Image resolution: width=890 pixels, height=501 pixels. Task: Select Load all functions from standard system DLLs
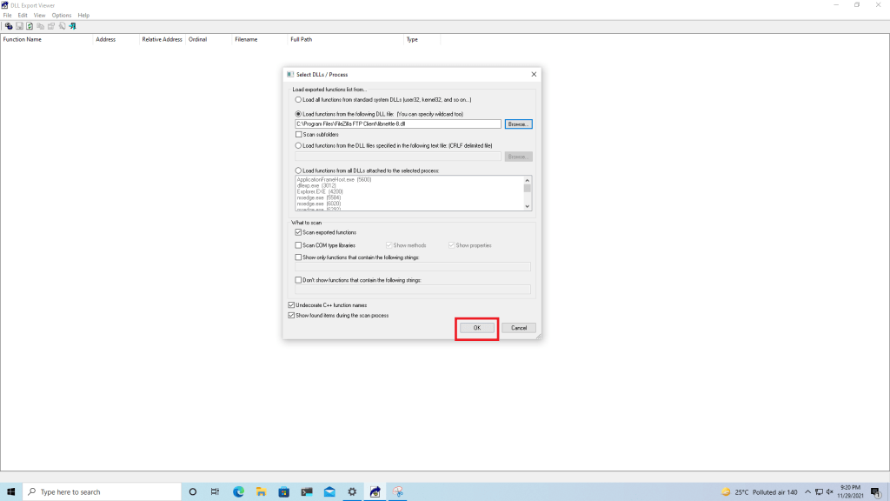pos(299,100)
